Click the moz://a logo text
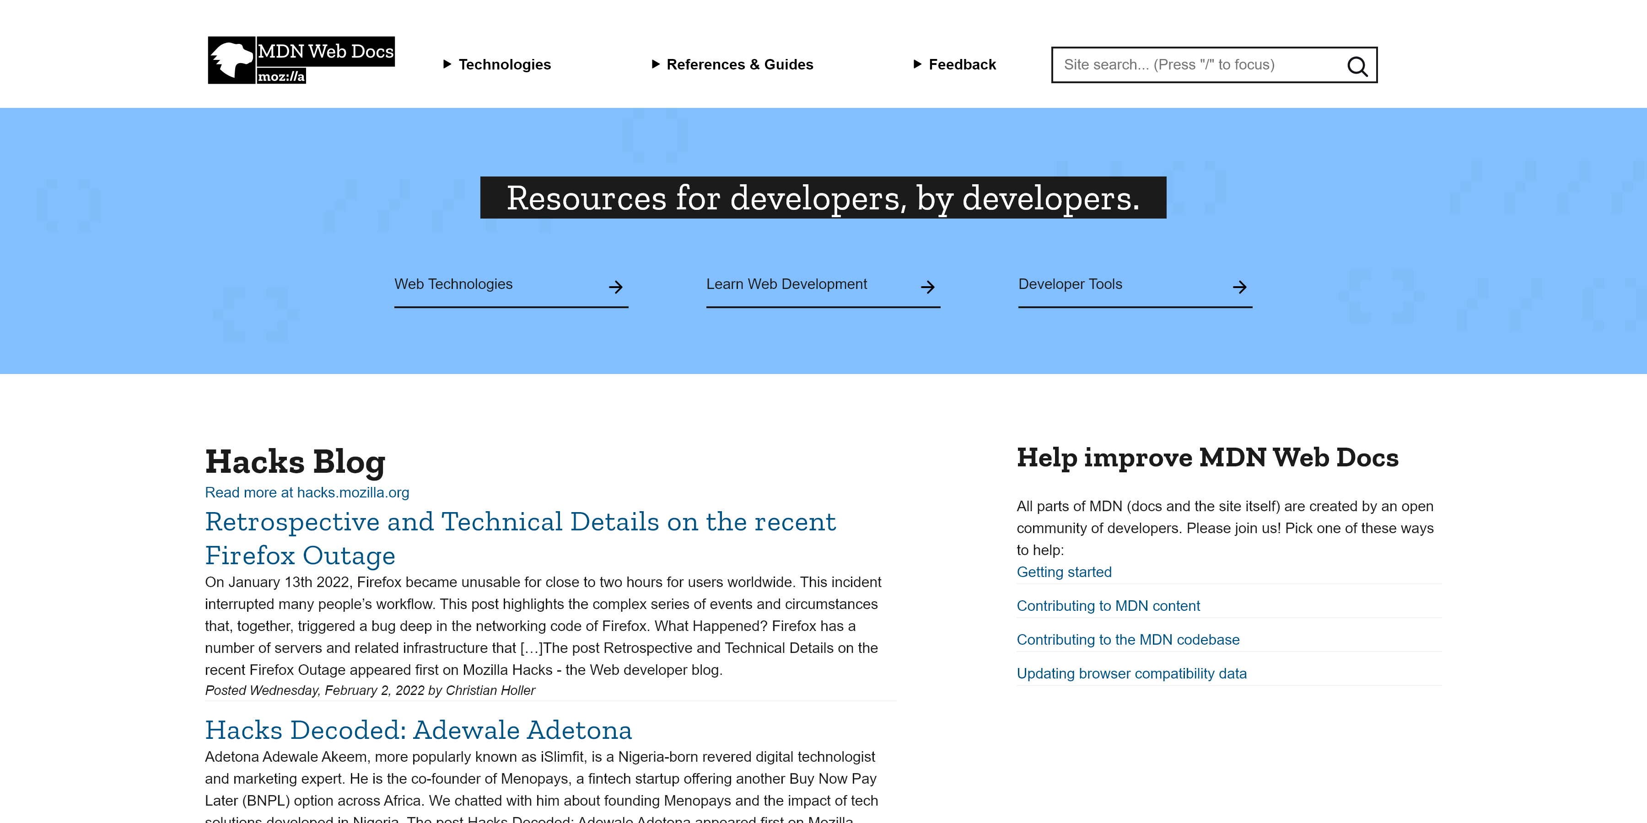 click(x=281, y=76)
